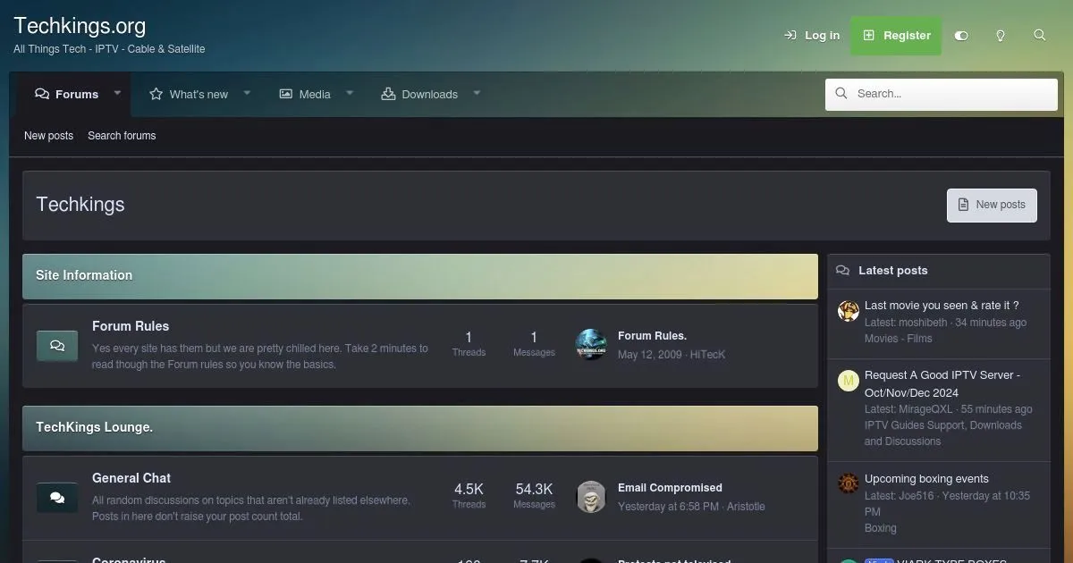1073x563 pixels.
Task: Open the Downloads tab
Action: [x=419, y=94]
